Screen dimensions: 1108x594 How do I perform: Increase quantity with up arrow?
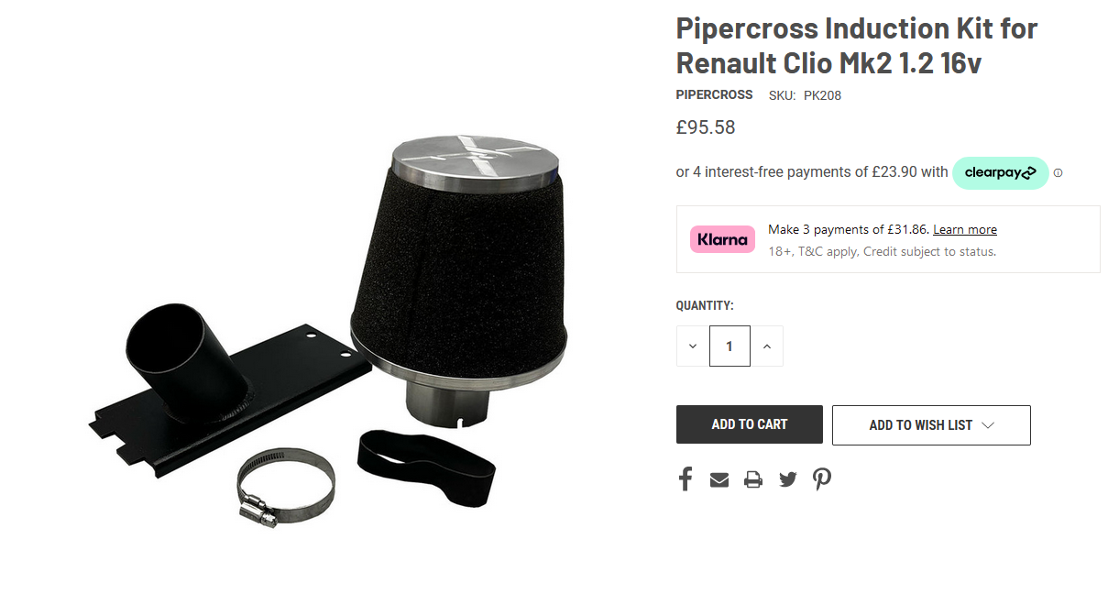767,346
